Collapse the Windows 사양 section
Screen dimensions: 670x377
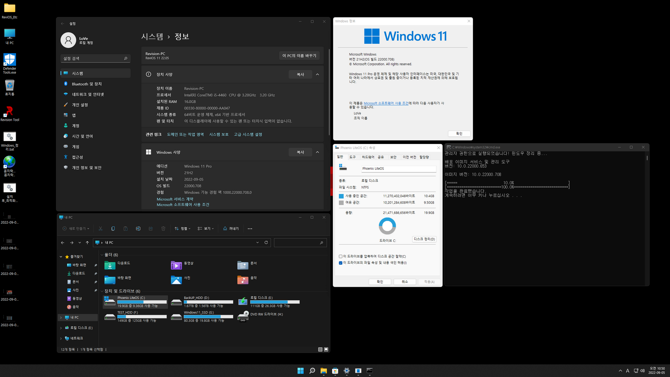(x=317, y=152)
